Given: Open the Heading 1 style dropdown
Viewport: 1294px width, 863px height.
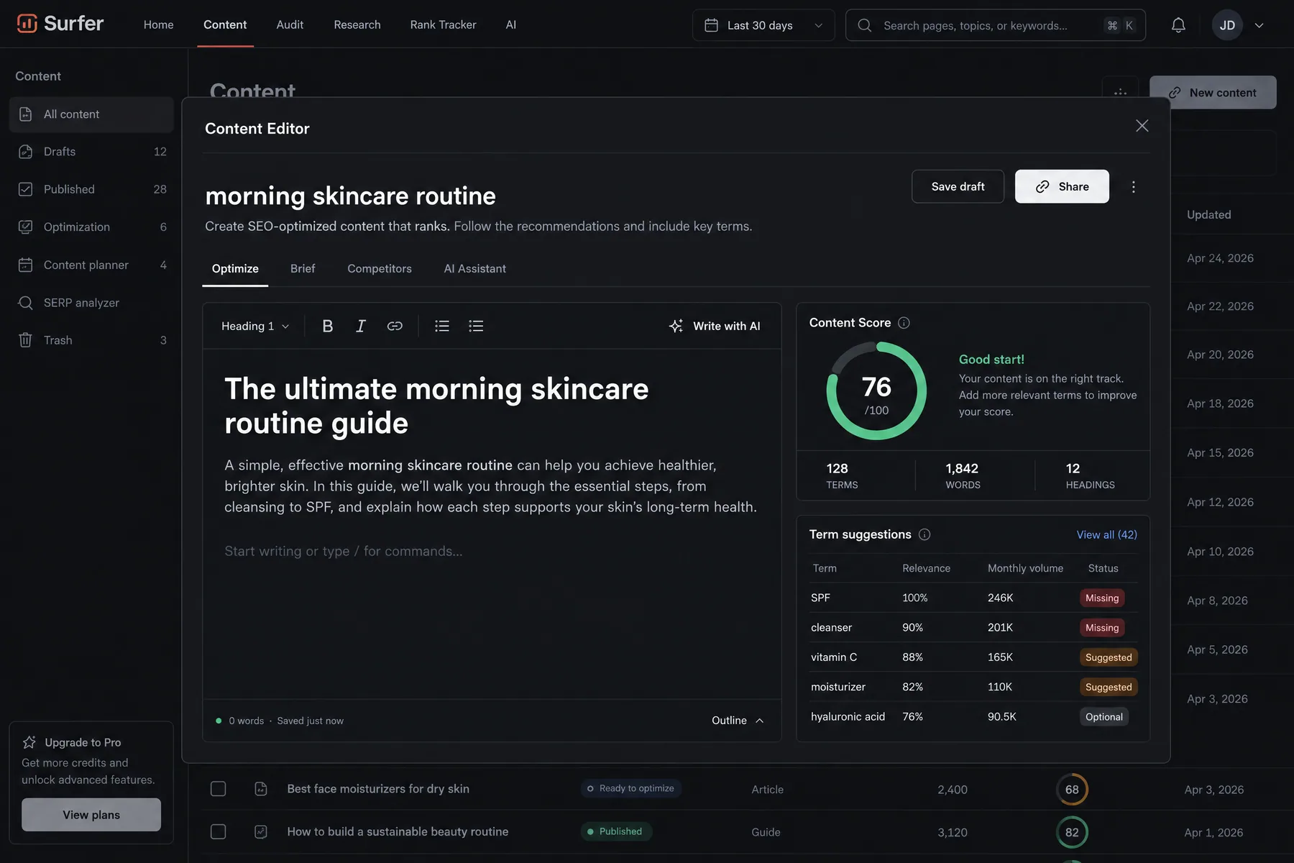Looking at the screenshot, I should tap(255, 326).
